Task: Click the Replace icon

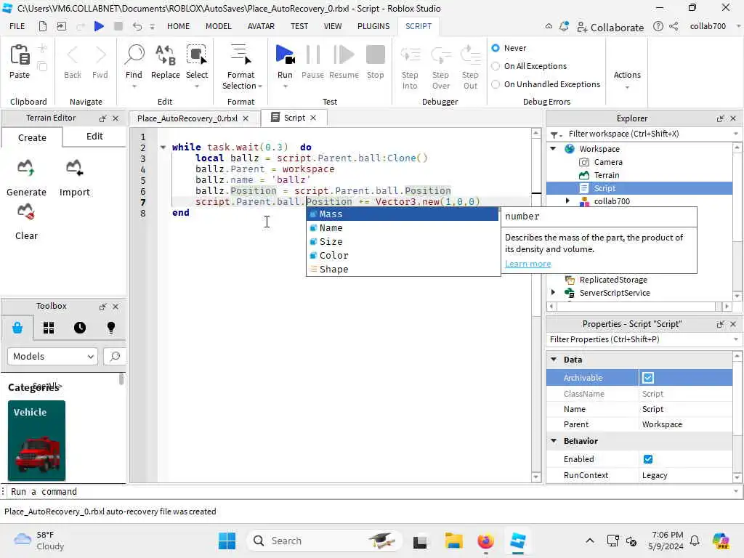Action: point(165,55)
